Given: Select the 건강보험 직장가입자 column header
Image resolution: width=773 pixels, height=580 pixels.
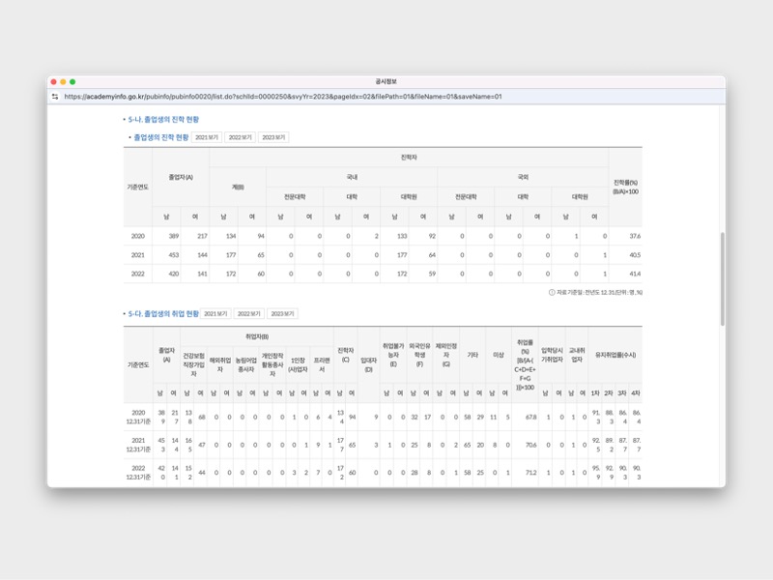Looking at the screenshot, I should pos(193,364).
